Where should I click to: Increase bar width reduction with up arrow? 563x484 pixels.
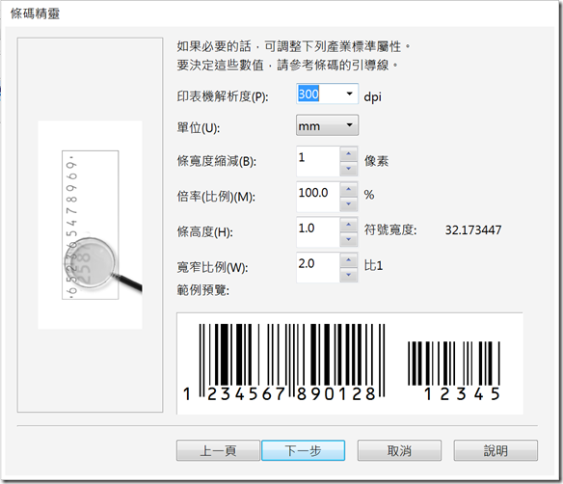(x=348, y=153)
